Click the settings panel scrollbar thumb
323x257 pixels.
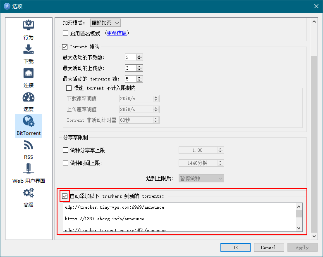314,145
